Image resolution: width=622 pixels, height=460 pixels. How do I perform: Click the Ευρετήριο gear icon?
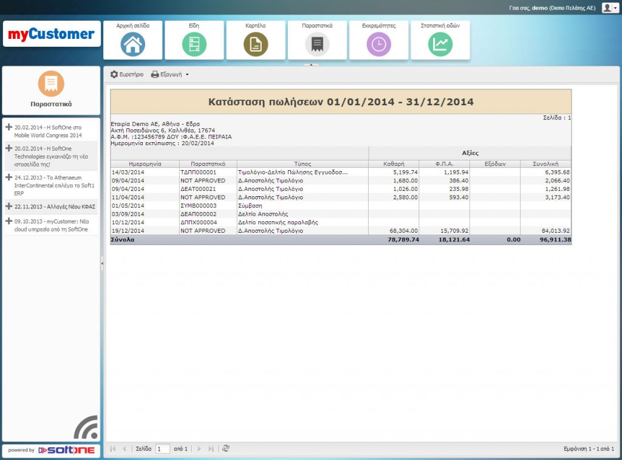[x=114, y=74]
